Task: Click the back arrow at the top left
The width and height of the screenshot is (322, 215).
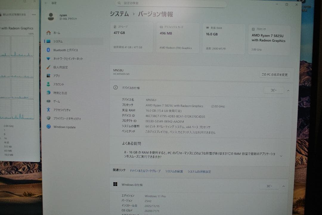Action: [46, 3]
